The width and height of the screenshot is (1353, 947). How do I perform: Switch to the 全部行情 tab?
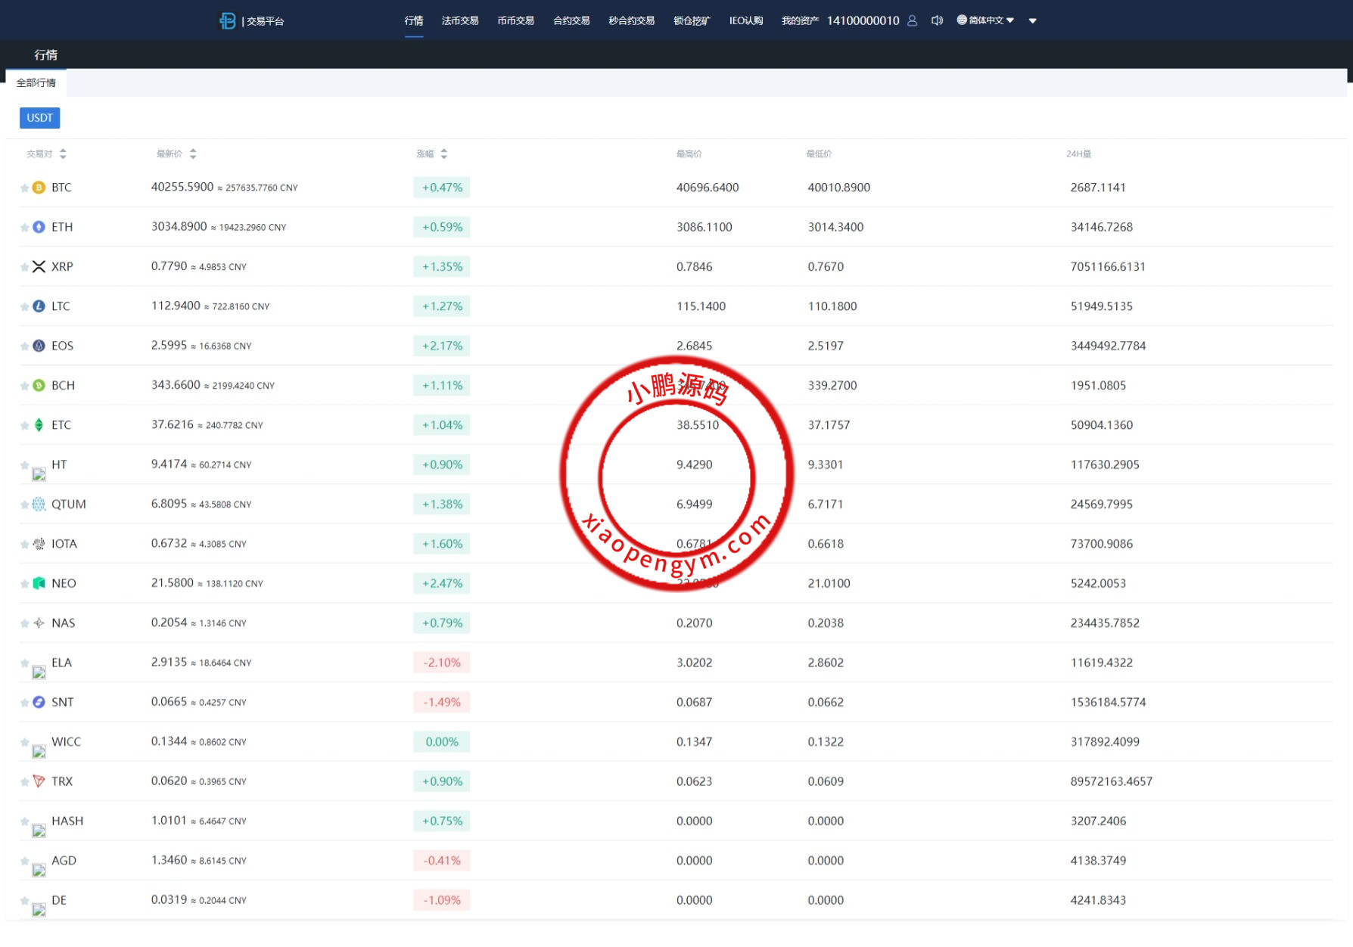pyautogui.click(x=36, y=82)
